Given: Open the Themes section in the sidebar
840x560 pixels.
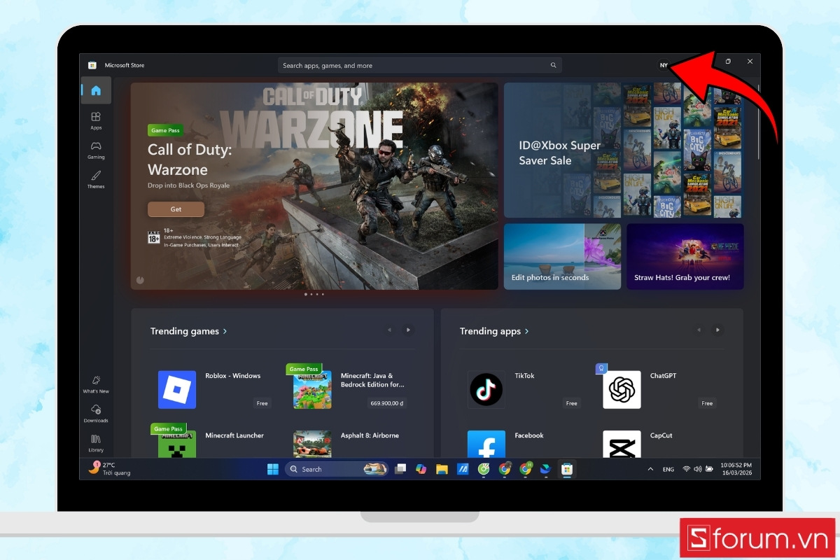Looking at the screenshot, I should coord(96,179).
